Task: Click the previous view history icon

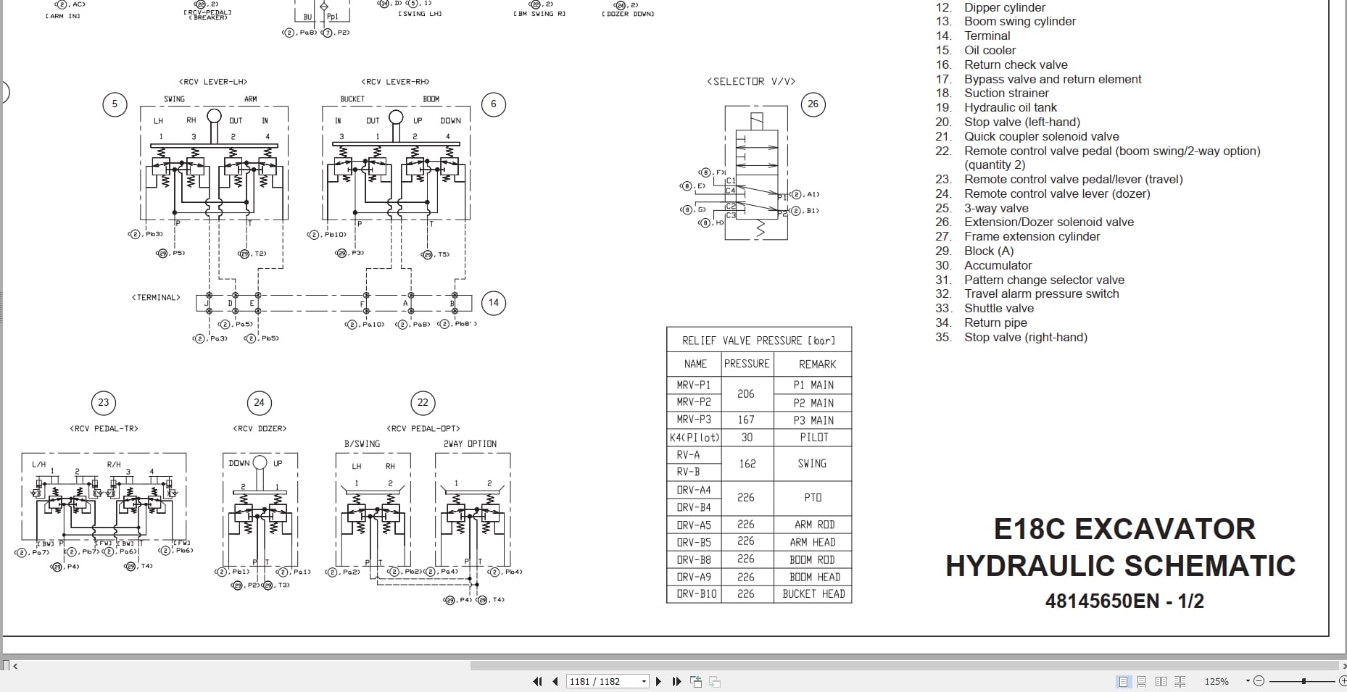Action: click(697, 681)
